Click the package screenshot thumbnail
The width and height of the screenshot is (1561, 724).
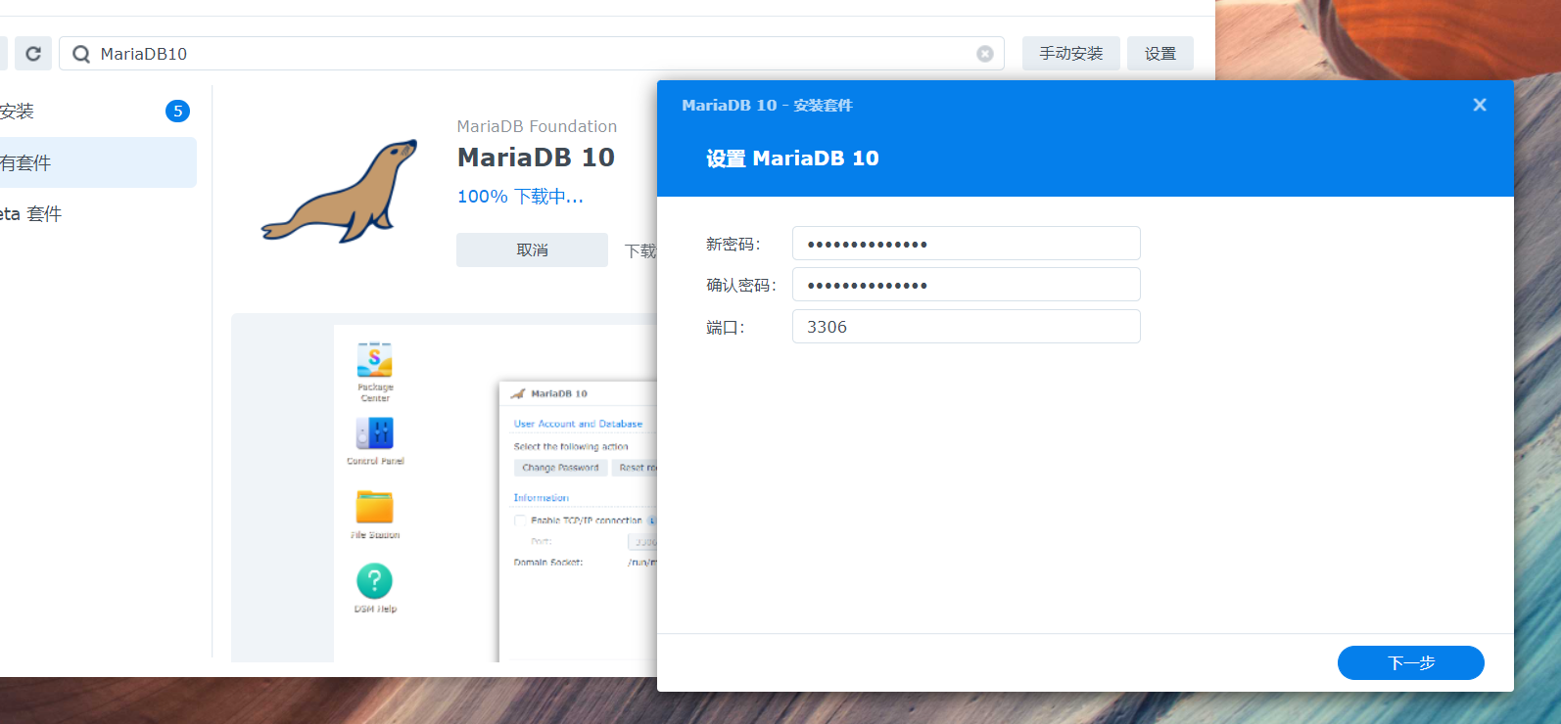click(x=446, y=489)
